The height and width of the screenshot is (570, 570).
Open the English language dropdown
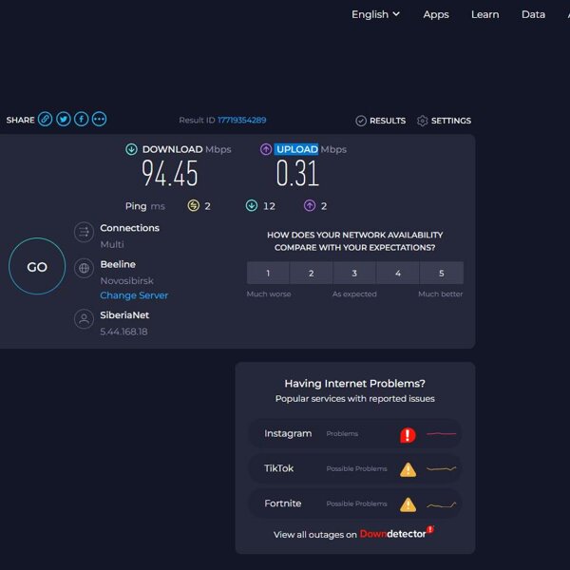tap(375, 14)
